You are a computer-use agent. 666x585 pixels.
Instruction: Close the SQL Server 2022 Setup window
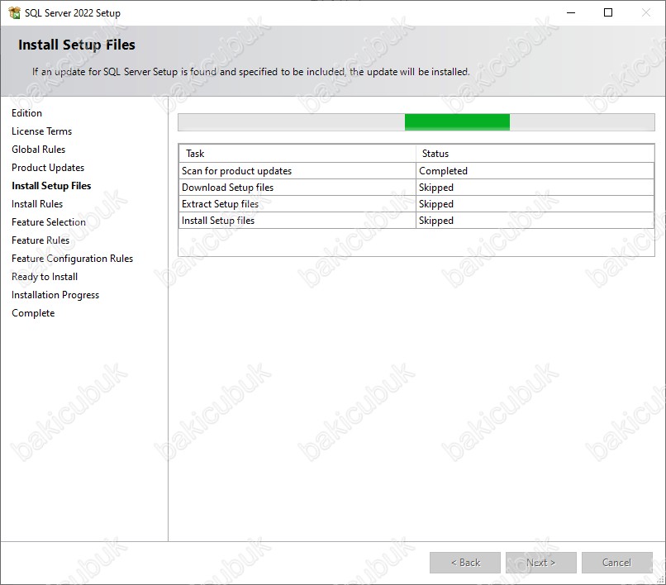(x=645, y=12)
